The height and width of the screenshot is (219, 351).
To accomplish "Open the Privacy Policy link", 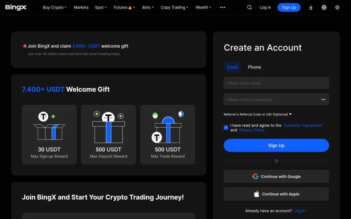I will (252, 130).
